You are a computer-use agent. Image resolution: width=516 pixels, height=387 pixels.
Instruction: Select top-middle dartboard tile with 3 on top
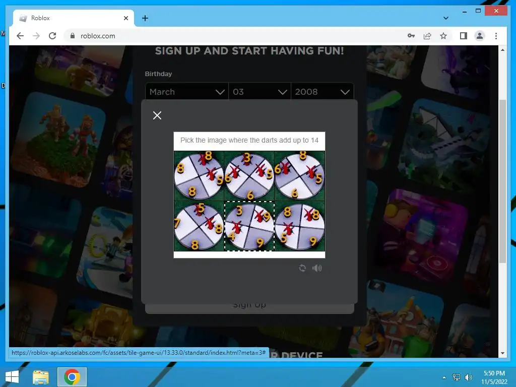(x=249, y=176)
